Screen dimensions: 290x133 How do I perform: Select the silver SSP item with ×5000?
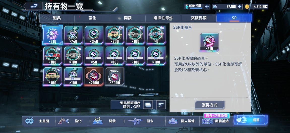114,76
